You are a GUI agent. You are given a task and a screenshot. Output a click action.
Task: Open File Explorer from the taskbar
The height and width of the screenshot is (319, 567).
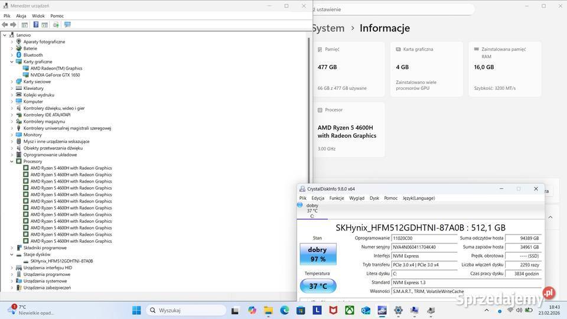point(268,310)
